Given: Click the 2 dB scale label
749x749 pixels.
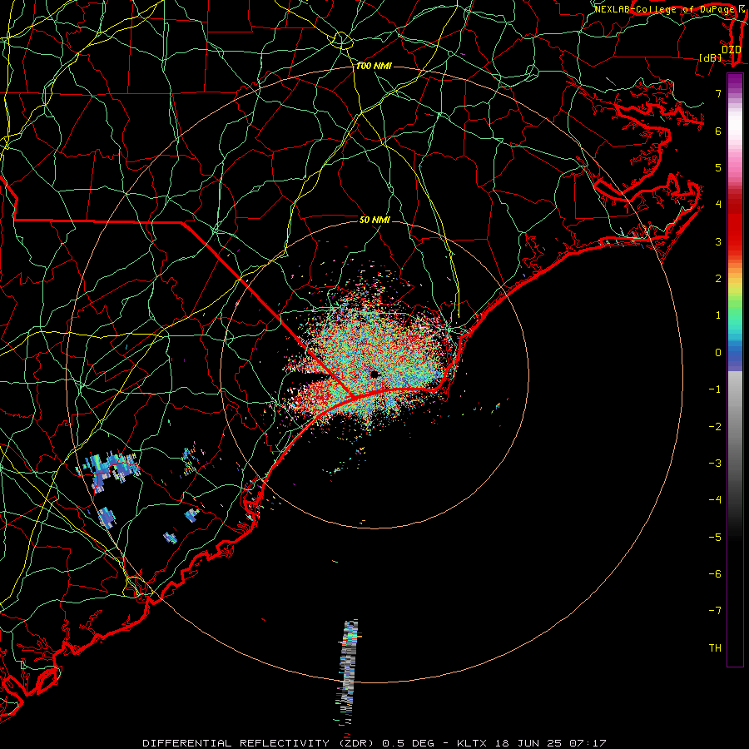Looking at the screenshot, I should tap(718, 279).
